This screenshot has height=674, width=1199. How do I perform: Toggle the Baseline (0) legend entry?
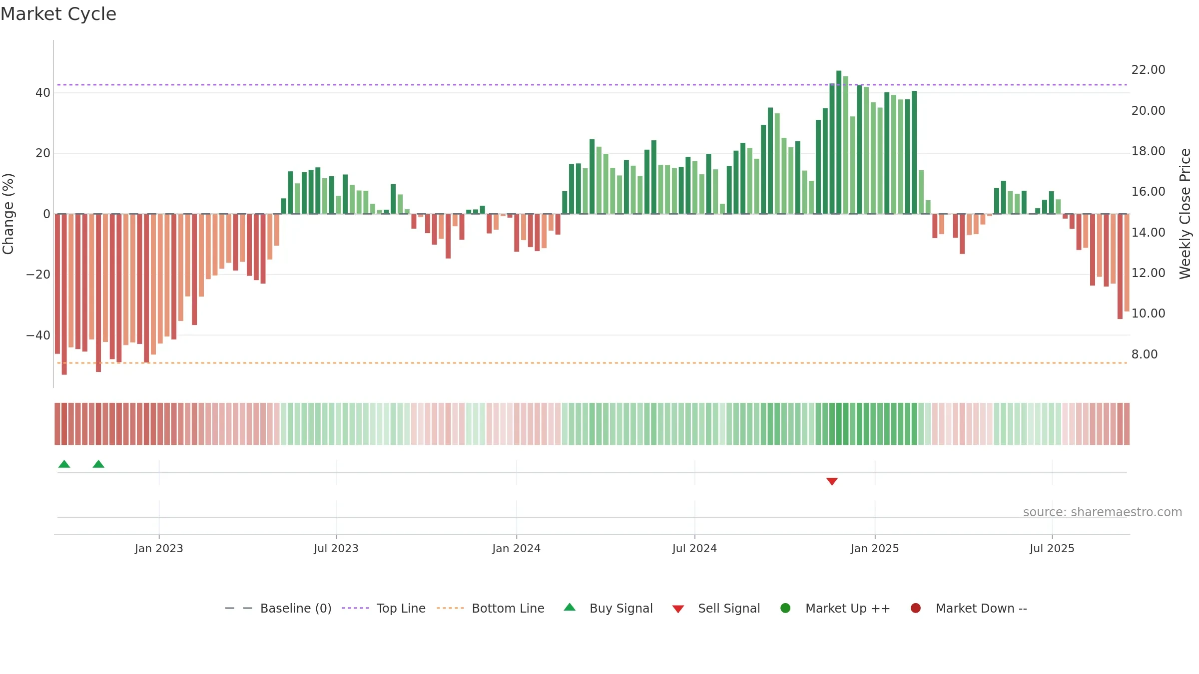278,608
